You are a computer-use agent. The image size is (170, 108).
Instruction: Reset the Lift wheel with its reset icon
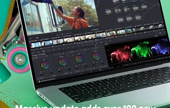point(50,58)
